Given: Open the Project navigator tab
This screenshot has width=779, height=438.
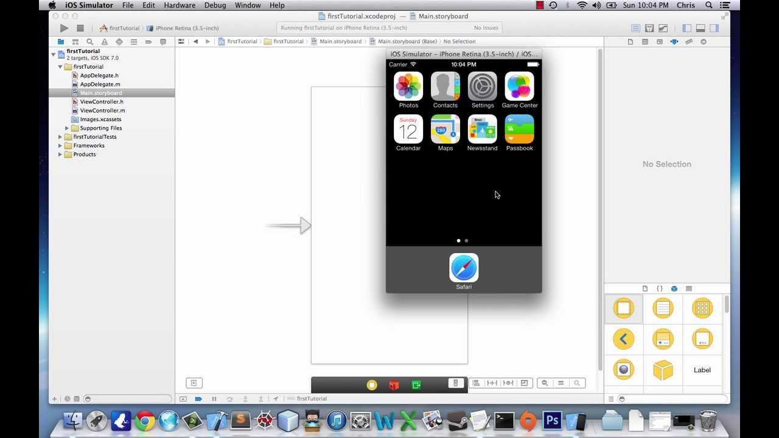Looking at the screenshot, I should [x=61, y=41].
